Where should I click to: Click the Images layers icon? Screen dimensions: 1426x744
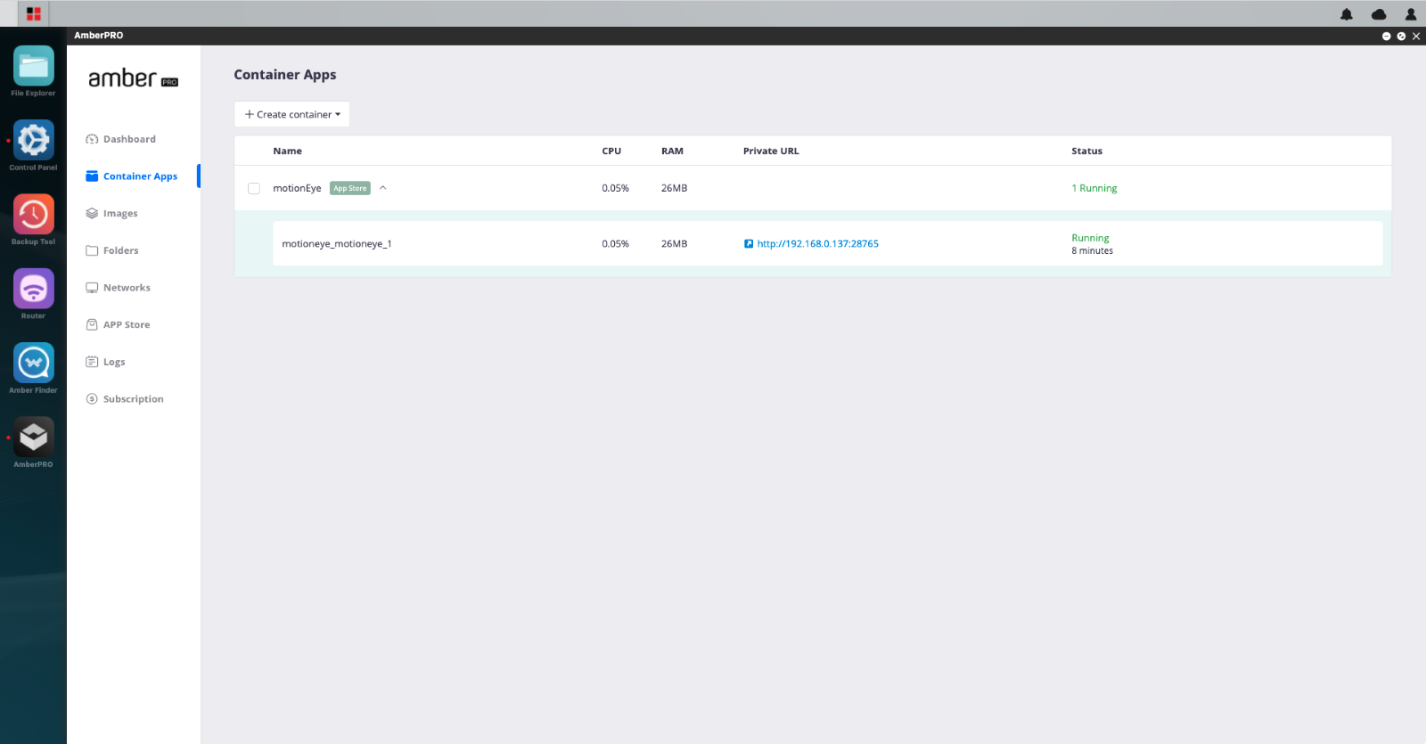point(92,214)
